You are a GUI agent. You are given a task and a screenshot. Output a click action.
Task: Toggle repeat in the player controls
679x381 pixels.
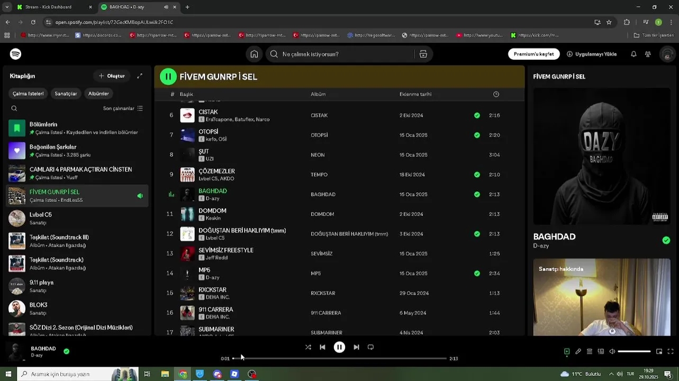370,347
